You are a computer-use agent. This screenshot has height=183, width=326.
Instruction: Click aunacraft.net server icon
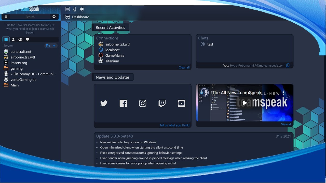pyautogui.click(x=6, y=52)
